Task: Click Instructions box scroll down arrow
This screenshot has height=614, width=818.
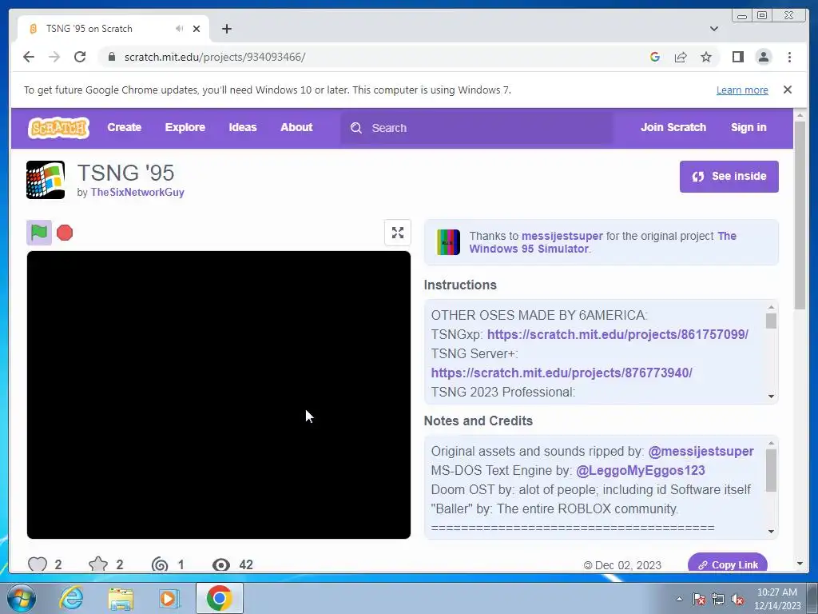Action: click(x=771, y=397)
